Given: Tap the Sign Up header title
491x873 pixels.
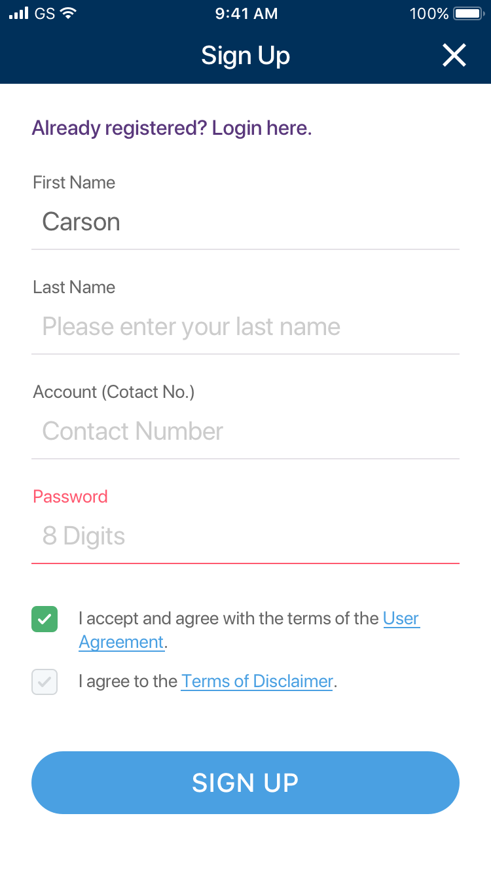Looking at the screenshot, I should click(245, 56).
